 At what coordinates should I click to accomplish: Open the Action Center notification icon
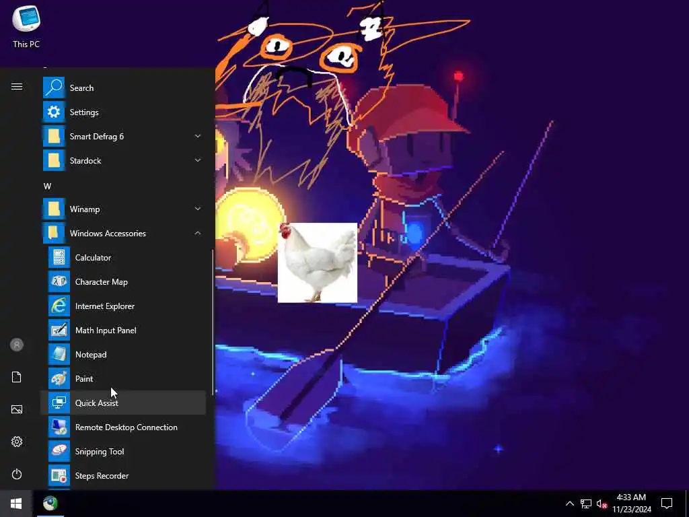(667, 504)
